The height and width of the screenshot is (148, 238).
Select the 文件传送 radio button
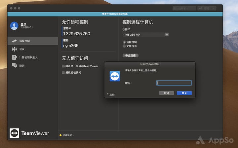(124, 46)
